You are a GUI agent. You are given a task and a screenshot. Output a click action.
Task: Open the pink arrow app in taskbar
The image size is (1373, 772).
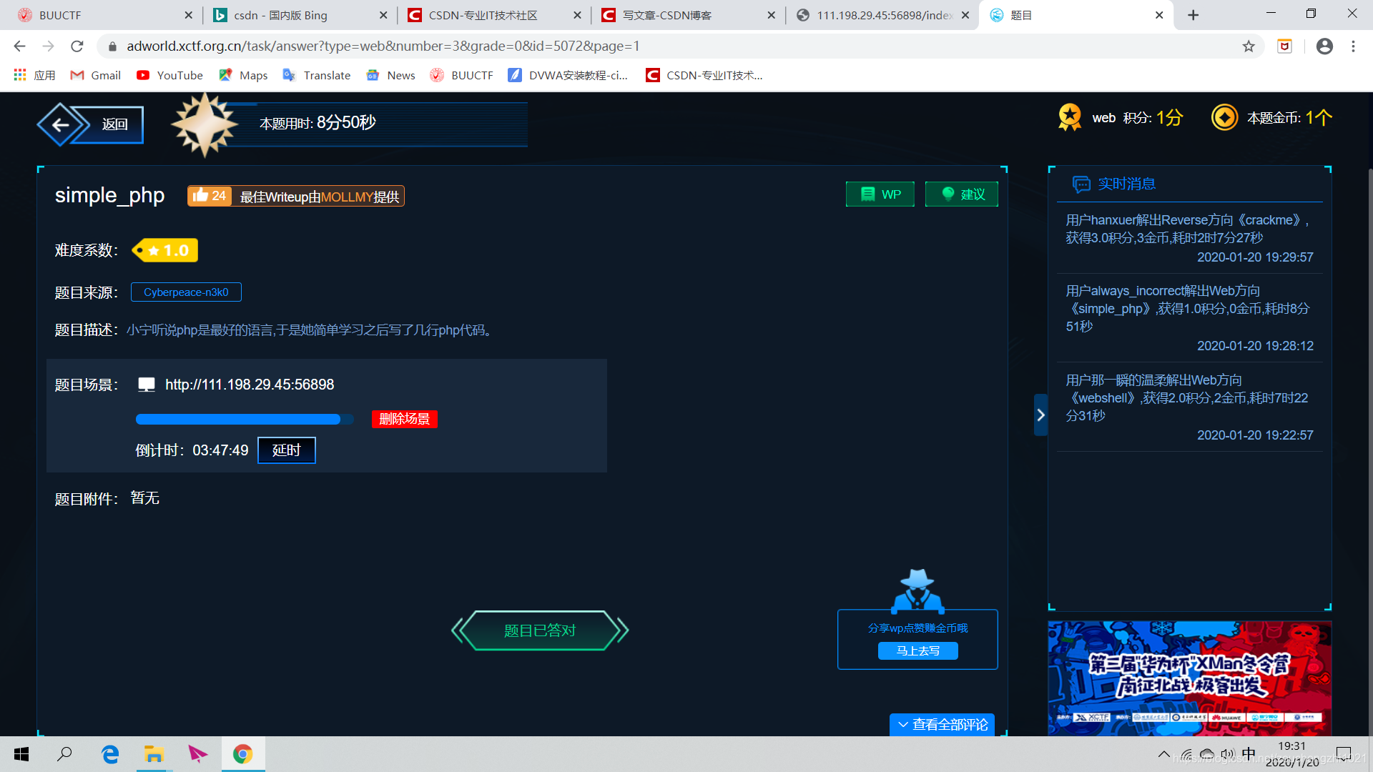point(198,754)
